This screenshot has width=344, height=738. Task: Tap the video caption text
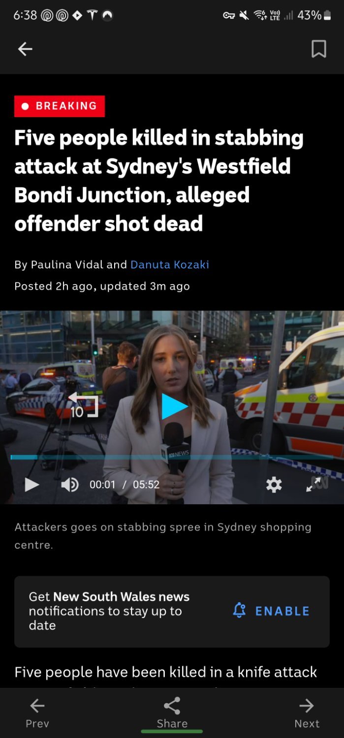(163, 536)
